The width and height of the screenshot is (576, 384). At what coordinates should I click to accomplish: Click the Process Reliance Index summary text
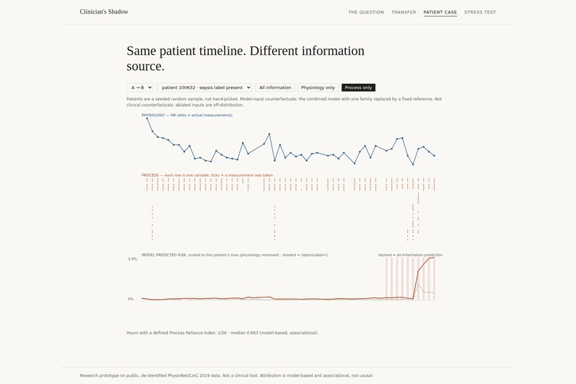[222, 333]
